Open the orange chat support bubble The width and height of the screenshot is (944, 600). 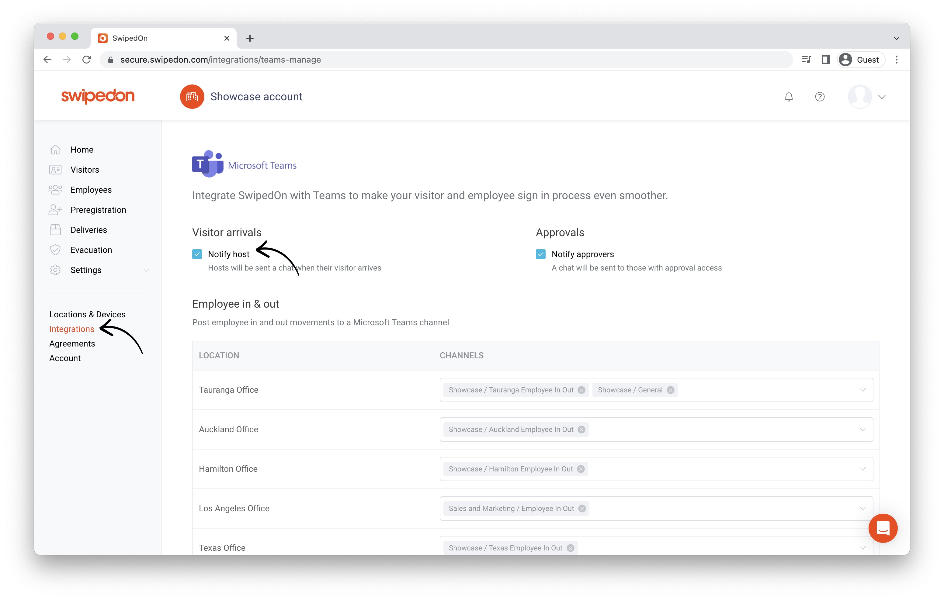point(883,528)
